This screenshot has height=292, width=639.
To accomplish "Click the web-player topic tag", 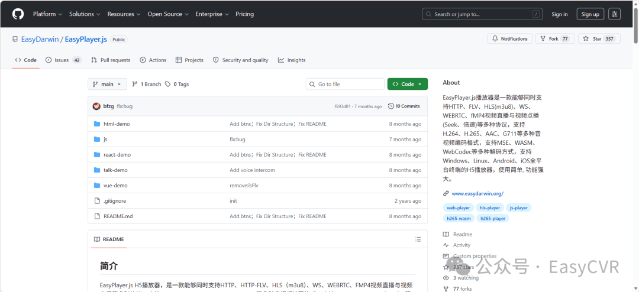I will (459, 207).
